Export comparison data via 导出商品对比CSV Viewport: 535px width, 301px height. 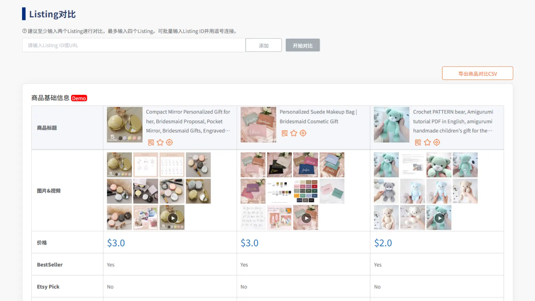coord(477,73)
